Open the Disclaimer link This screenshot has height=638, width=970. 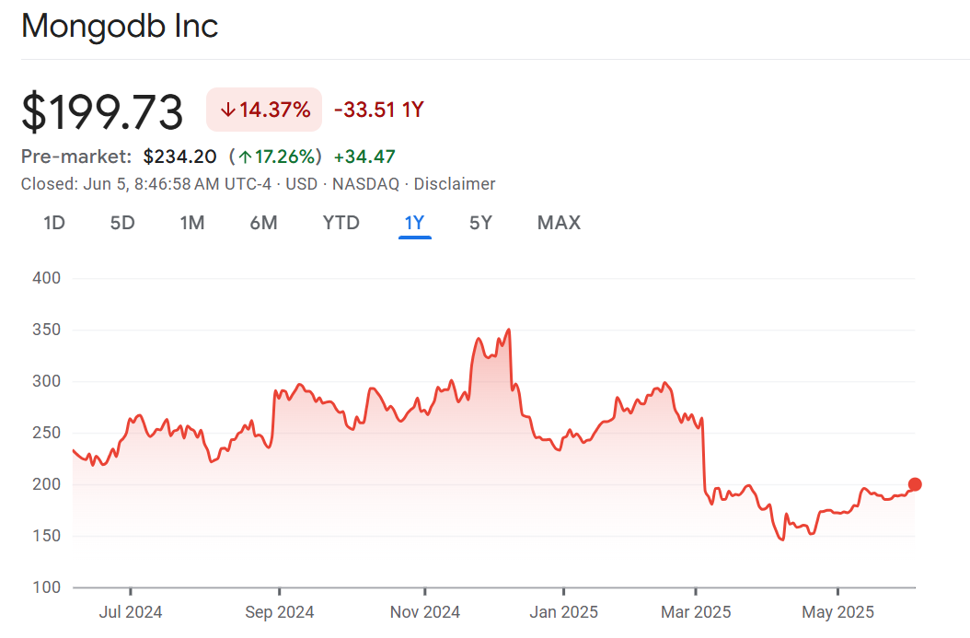coord(455,184)
